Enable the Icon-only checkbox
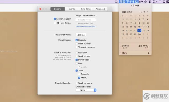Screen dimensions: 169x102 click(x=77, y=52)
